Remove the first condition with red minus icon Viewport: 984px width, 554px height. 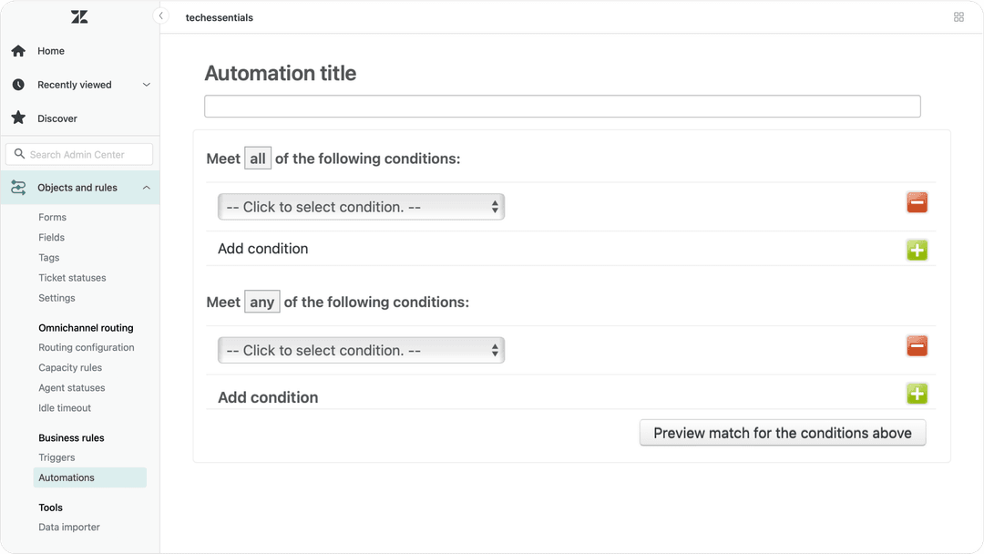click(x=917, y=202)
